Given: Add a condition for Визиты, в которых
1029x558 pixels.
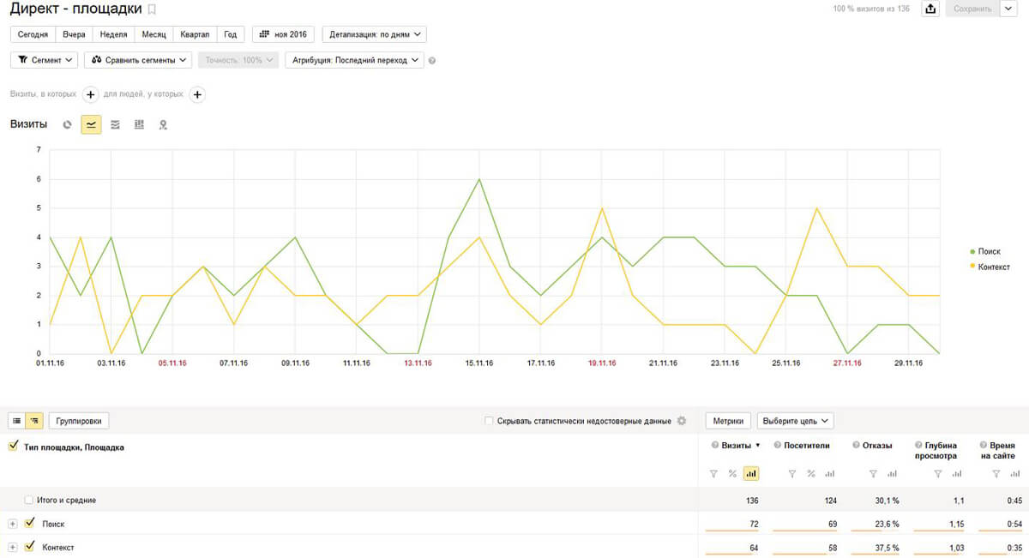Looking at the screenshot, I should pos(91,94).
